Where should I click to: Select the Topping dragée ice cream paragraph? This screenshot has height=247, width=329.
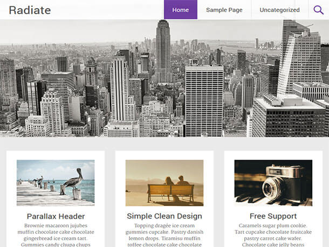coord(164,235)
